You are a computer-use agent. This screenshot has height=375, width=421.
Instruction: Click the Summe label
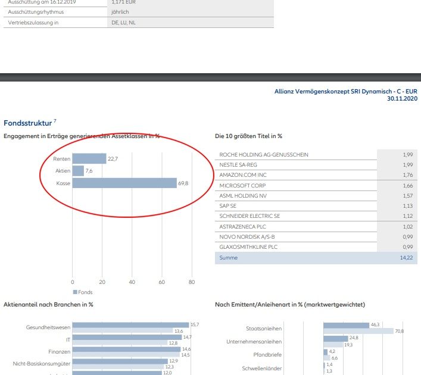pos(229,258)
